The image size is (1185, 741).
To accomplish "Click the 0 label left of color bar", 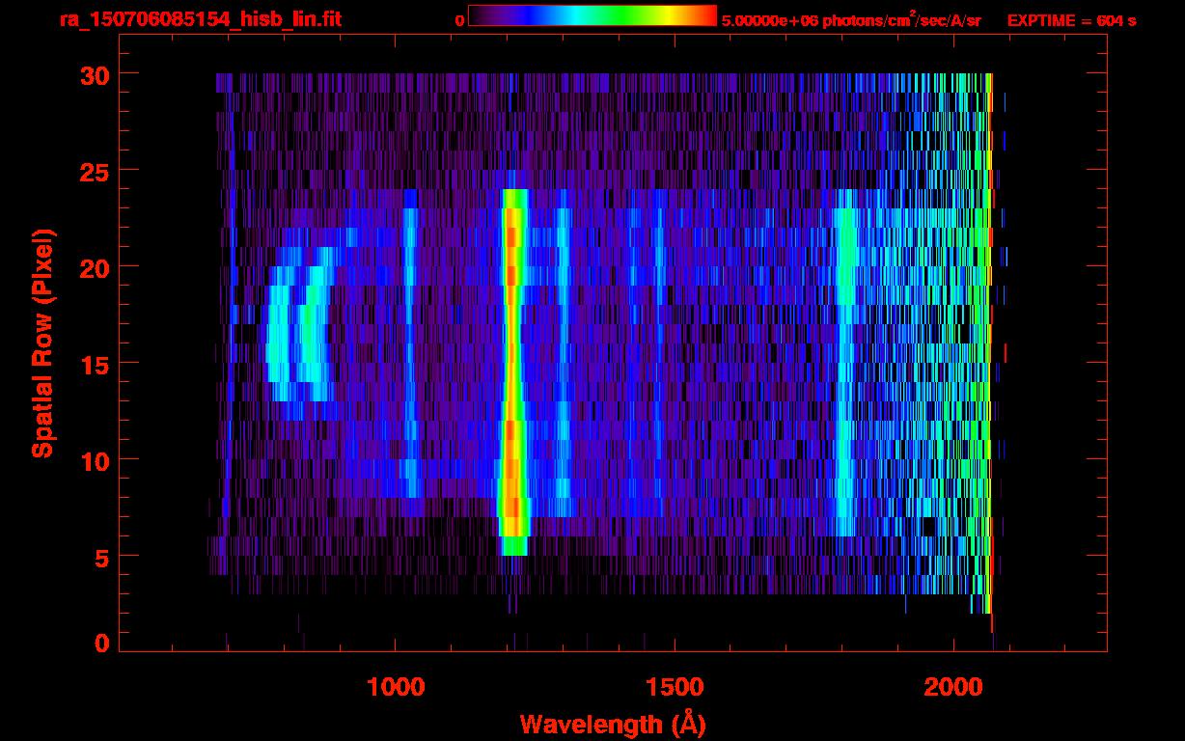I will (459, 20).
